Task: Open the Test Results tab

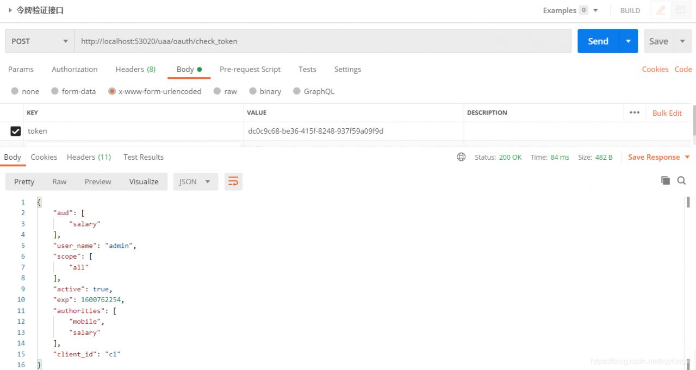Action: 144,157
